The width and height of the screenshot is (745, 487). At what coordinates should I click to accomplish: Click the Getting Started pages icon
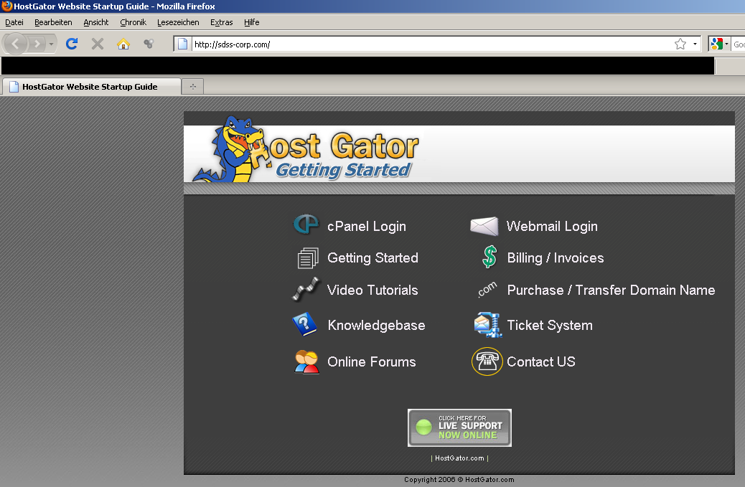click(307, 257)
